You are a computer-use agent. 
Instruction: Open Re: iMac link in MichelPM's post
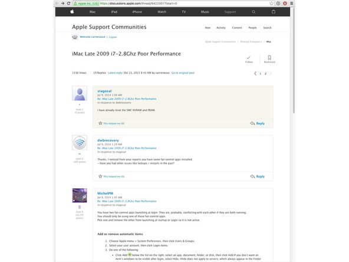pos(127,201)
